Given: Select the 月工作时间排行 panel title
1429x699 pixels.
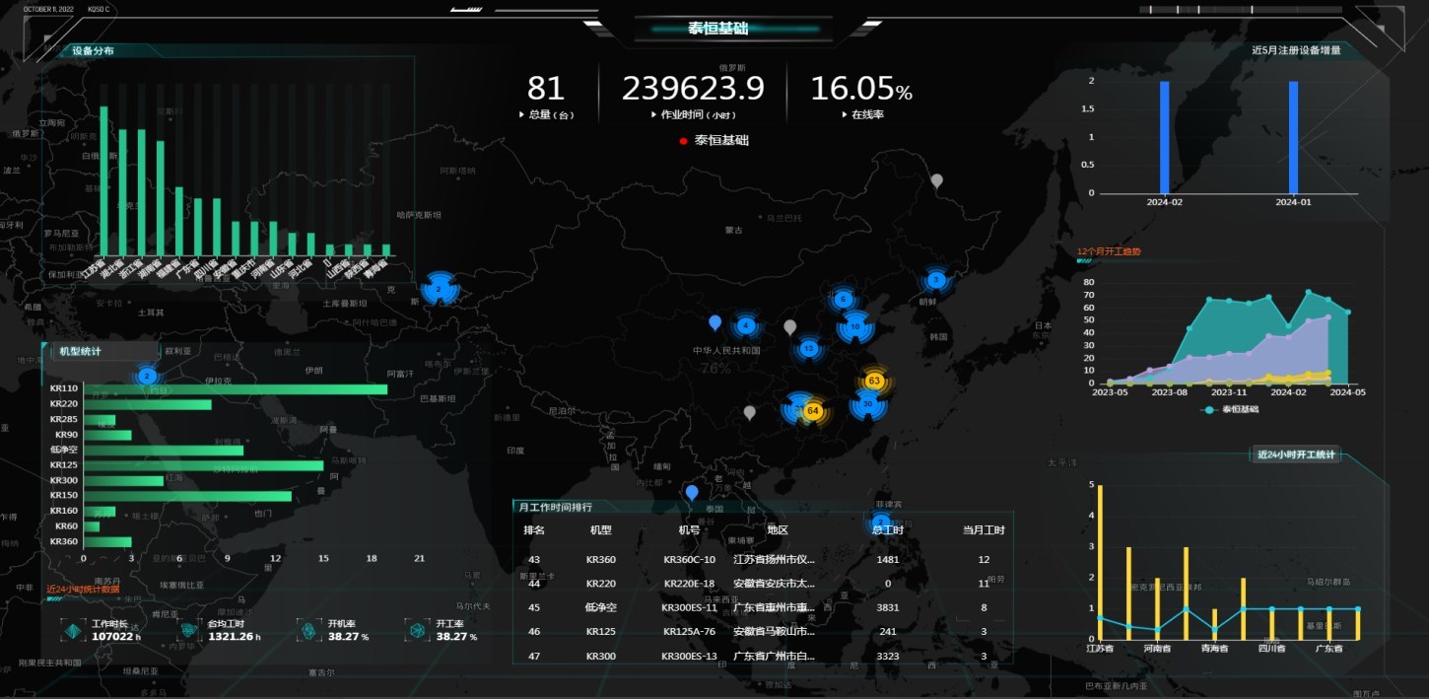Looking at the screenshot, I should [x=555, y=507].
